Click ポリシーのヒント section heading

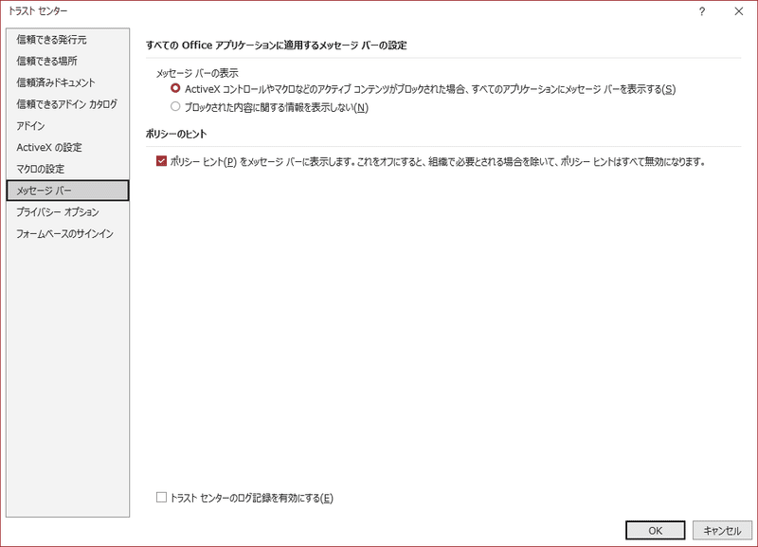click(x=176, y=134)
